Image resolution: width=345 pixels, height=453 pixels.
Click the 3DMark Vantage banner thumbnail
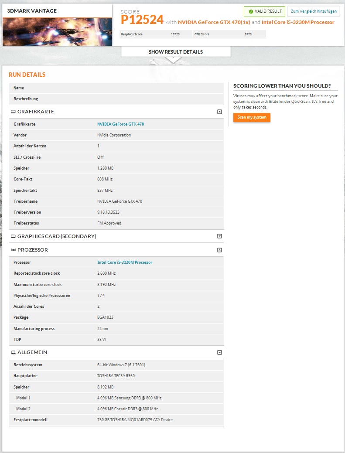[x=58, y=31]
